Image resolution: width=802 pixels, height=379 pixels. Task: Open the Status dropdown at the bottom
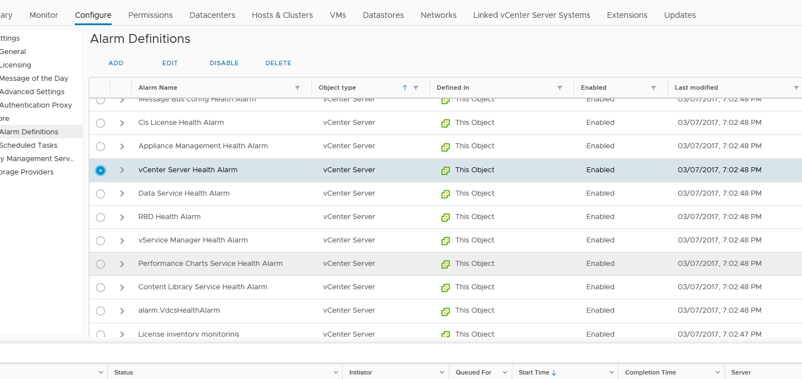(x=335, y=372)
